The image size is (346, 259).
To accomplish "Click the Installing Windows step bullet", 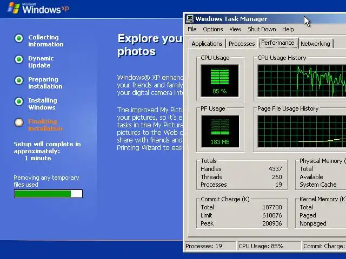I will [x=19, y=101].
